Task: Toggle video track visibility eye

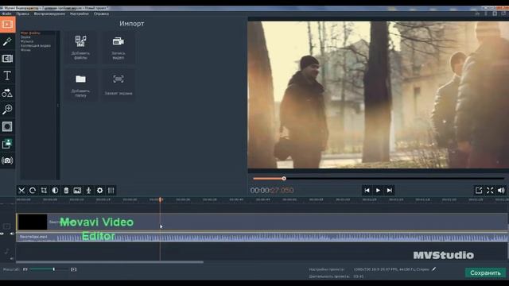Action: pyautogui.click(x=2, y=234)
